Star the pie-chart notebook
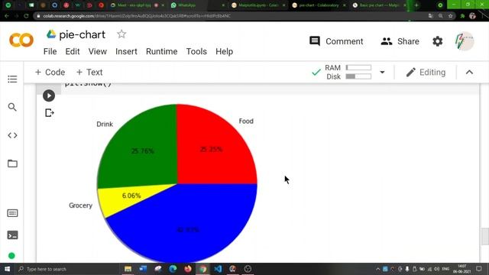The image size is (489, 275). coord(121,34)
